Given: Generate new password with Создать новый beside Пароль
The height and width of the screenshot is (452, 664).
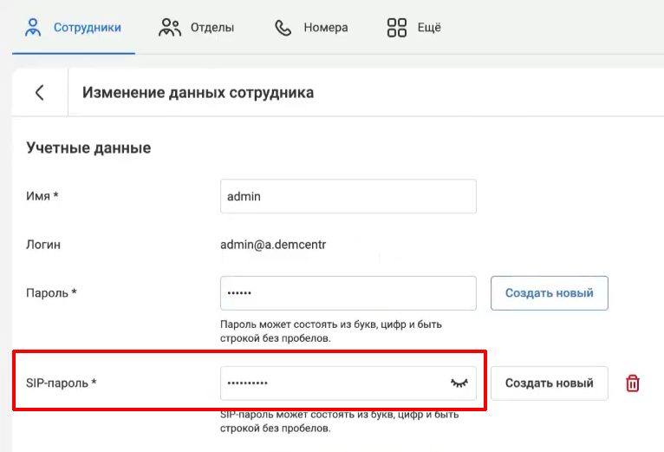Looking at the screenshot, I should (x=550, y=293).
